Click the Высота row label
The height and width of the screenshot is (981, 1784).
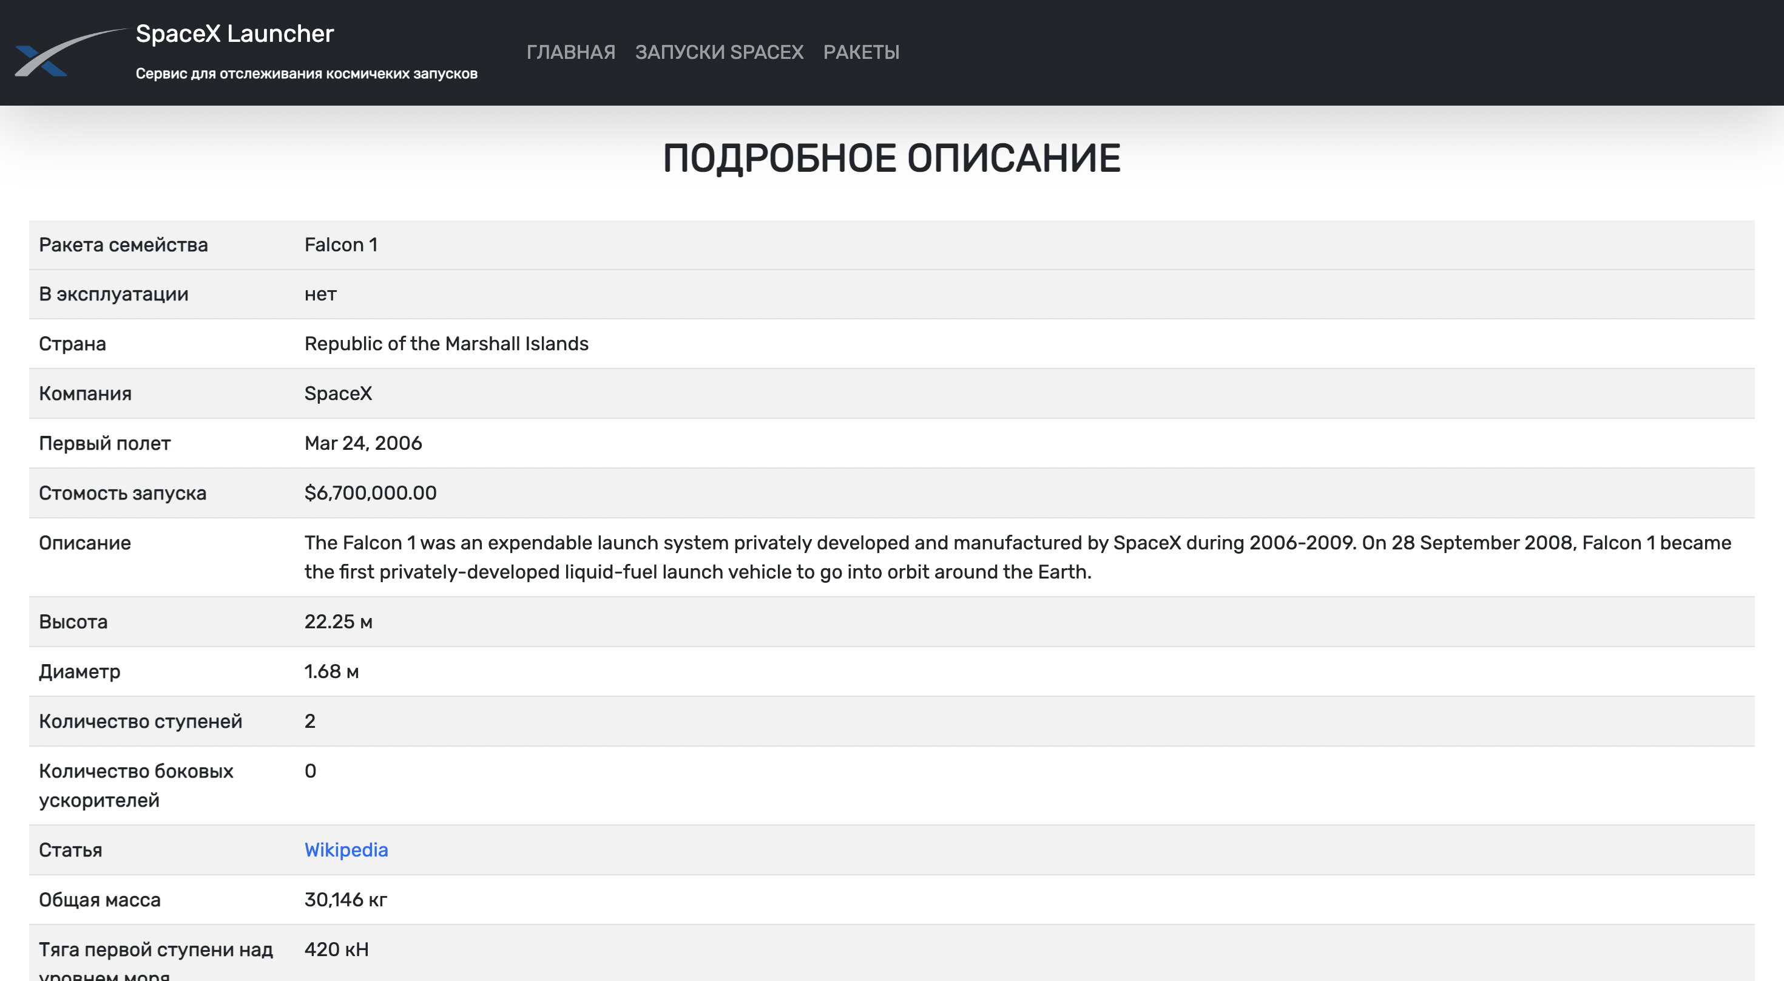73,622
